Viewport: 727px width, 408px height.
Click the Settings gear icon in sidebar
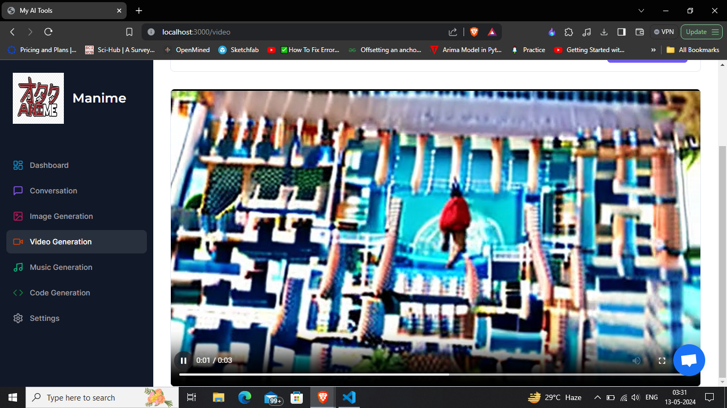pyautogui.click(x=18, y=318)
